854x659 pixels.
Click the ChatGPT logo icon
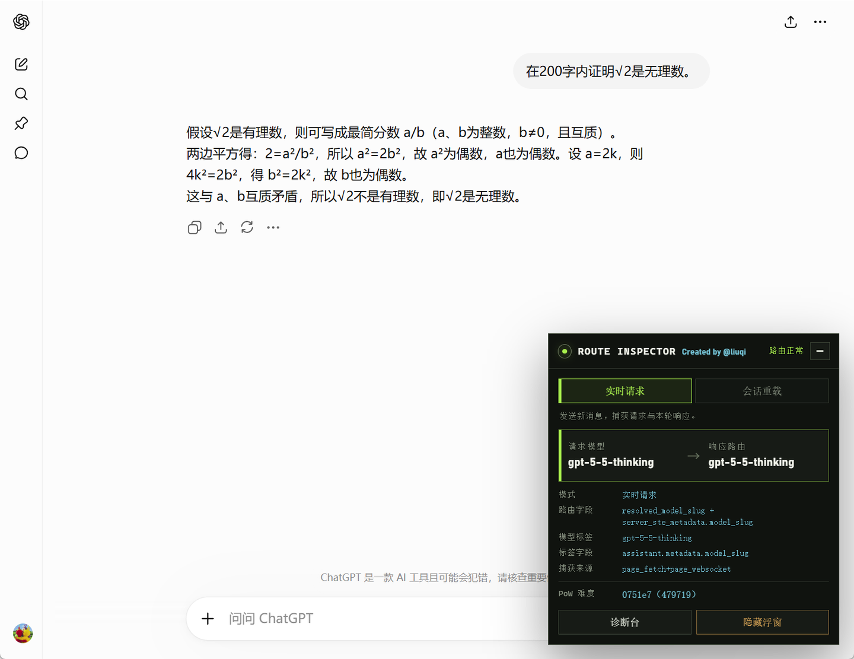pos(21,22)
